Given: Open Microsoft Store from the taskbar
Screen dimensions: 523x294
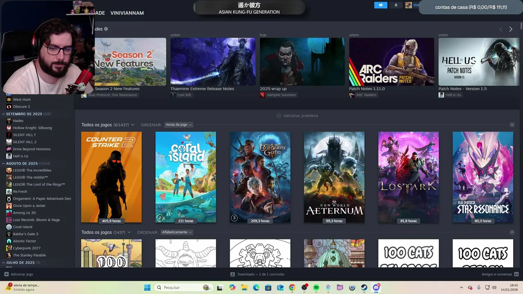Looking at the screenshot, I should click(x=268, y=287).
